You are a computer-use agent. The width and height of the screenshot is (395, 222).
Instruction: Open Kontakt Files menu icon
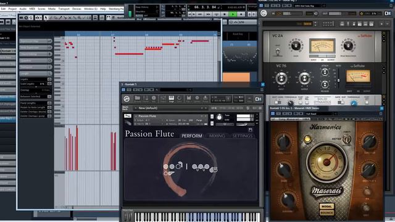pos(189,99)
